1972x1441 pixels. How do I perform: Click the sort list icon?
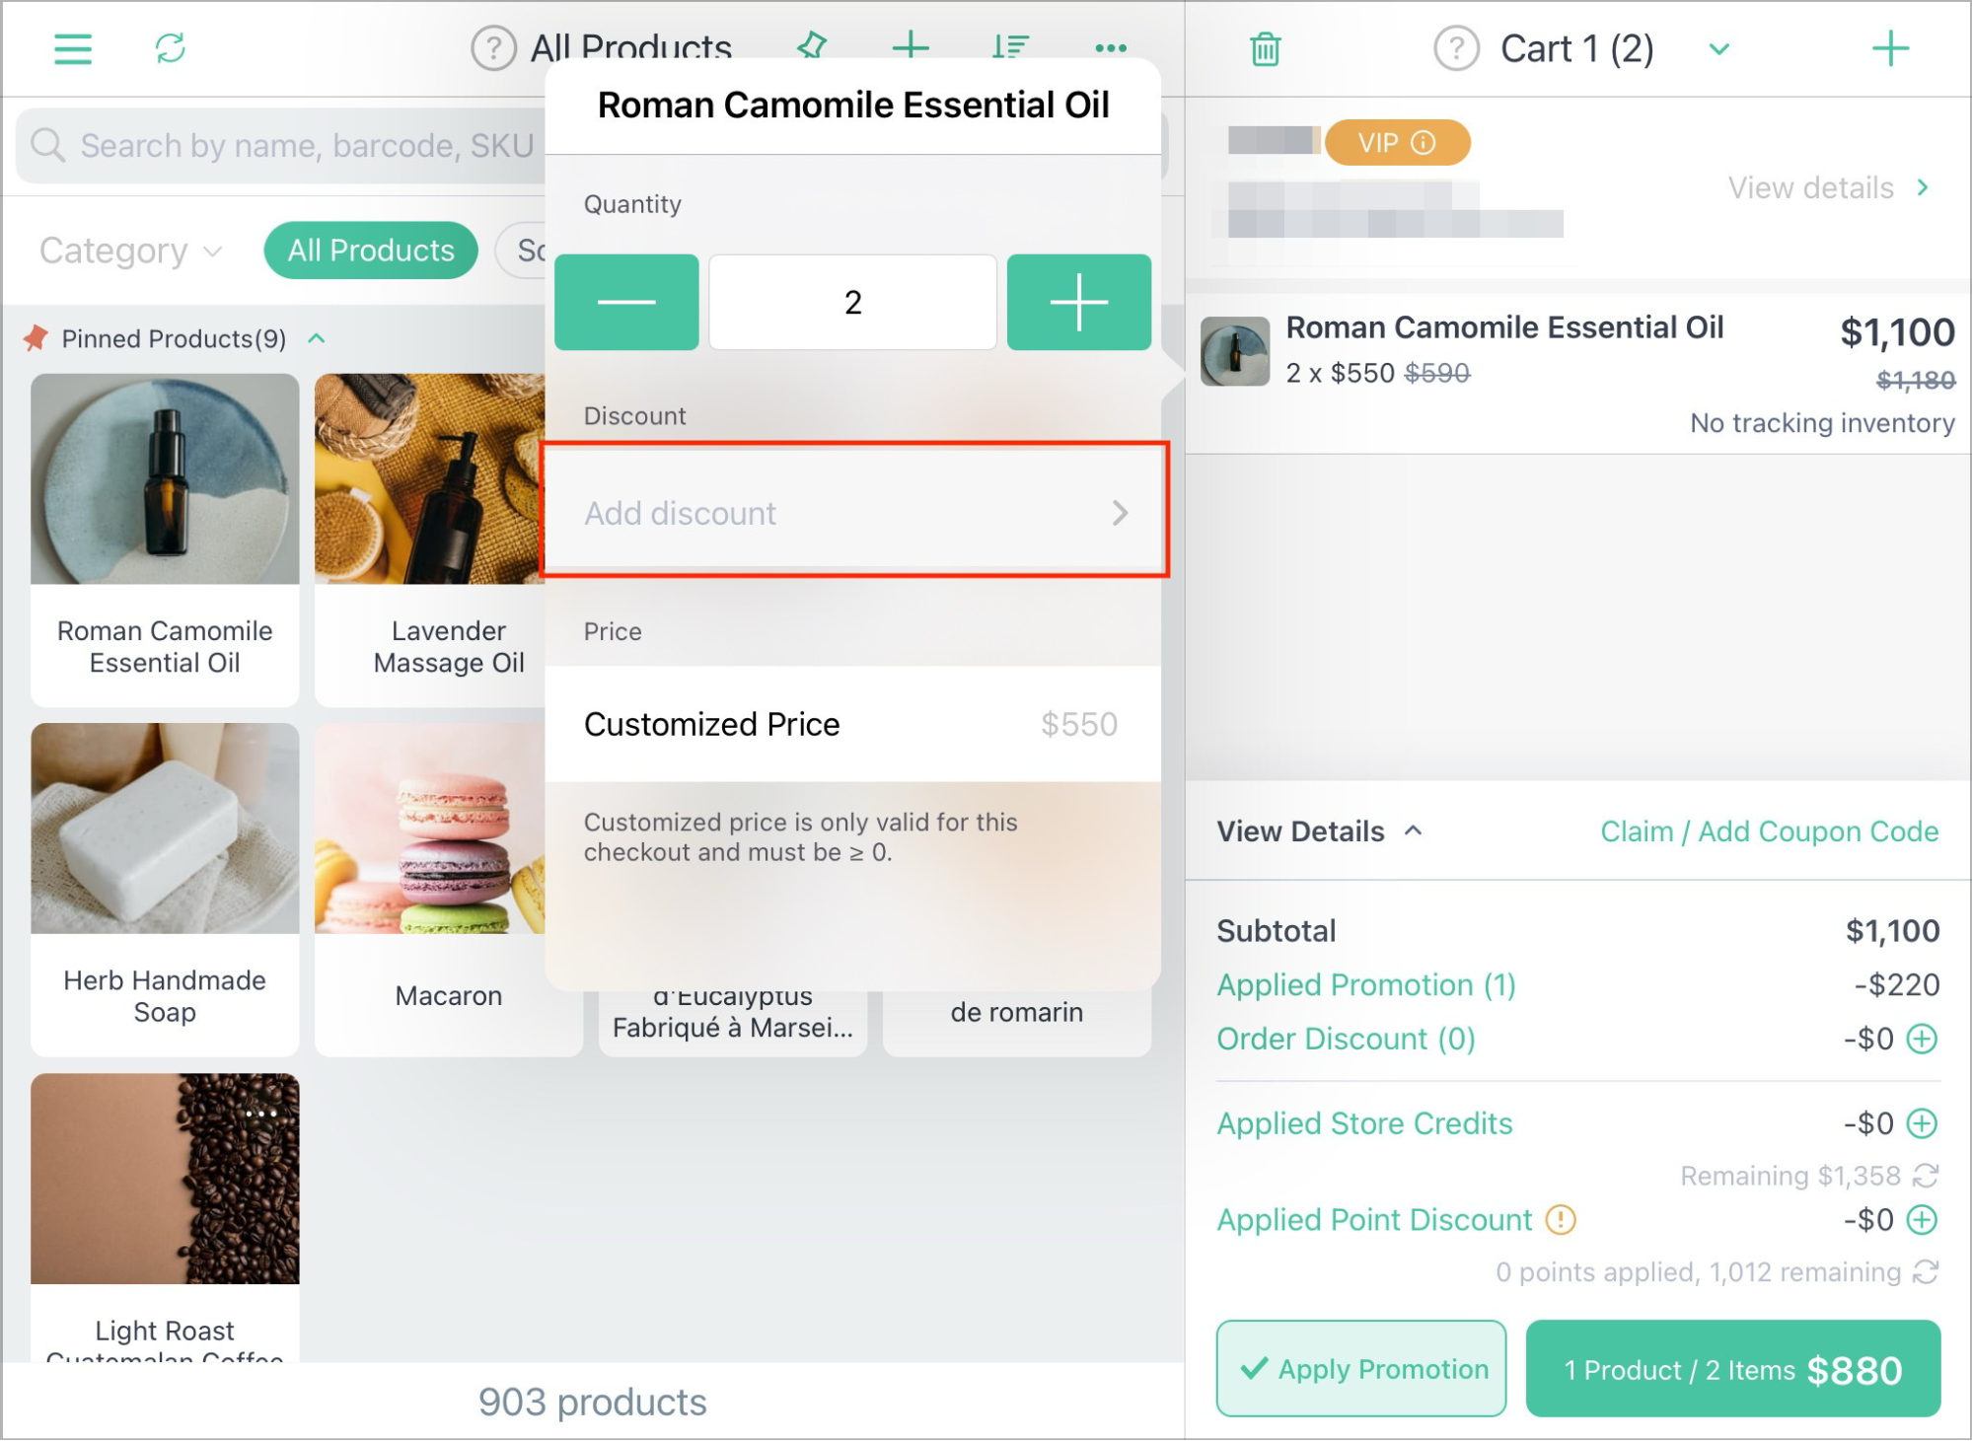click(x=1010, y=46)
